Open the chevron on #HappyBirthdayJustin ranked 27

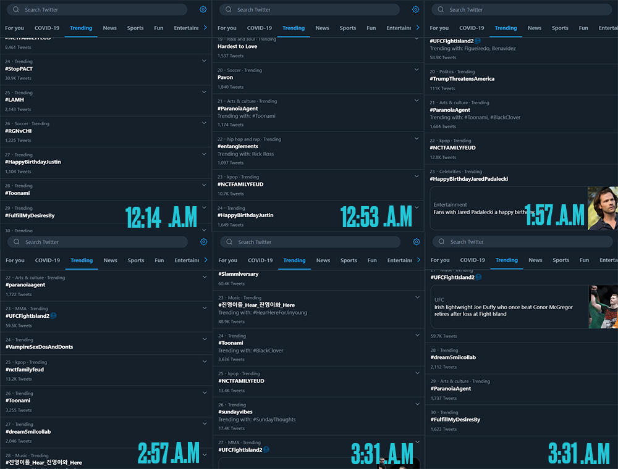click(x=204, y=154)
